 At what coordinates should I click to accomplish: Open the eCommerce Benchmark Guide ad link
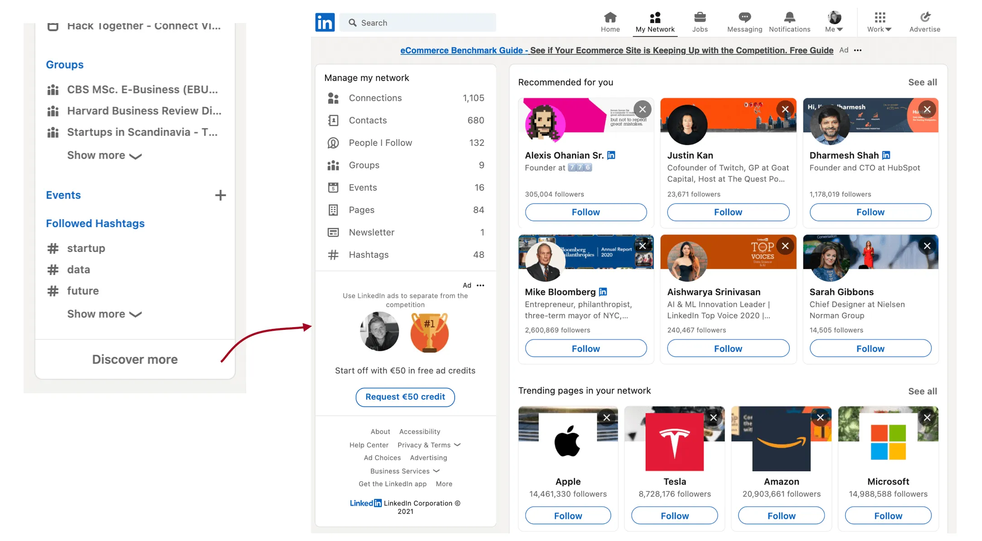click(x=617, y=50)
